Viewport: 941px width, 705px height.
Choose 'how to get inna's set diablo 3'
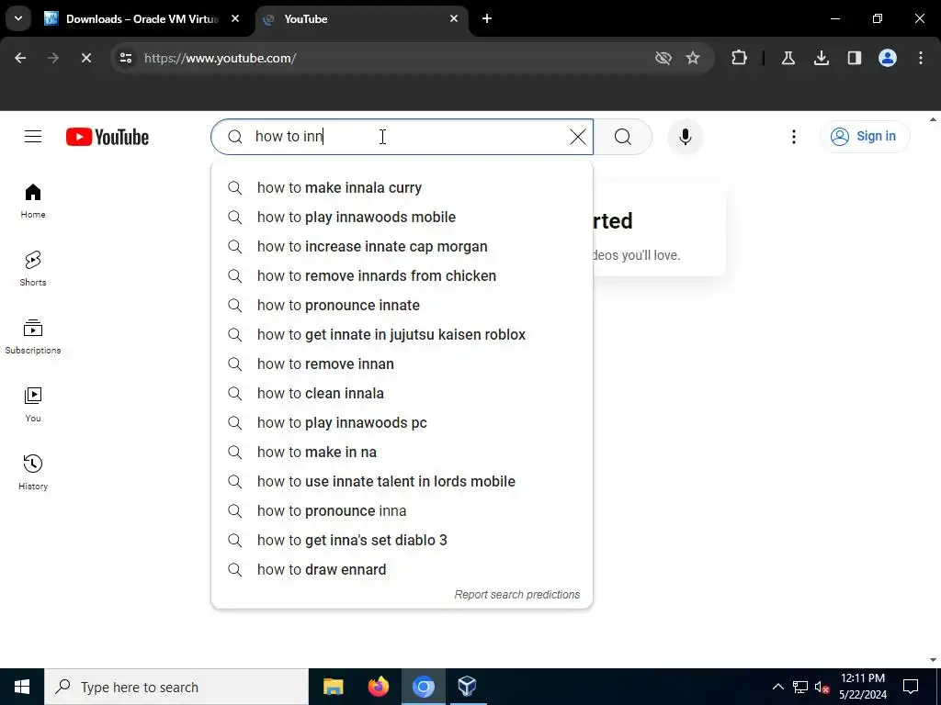(402, 540)
